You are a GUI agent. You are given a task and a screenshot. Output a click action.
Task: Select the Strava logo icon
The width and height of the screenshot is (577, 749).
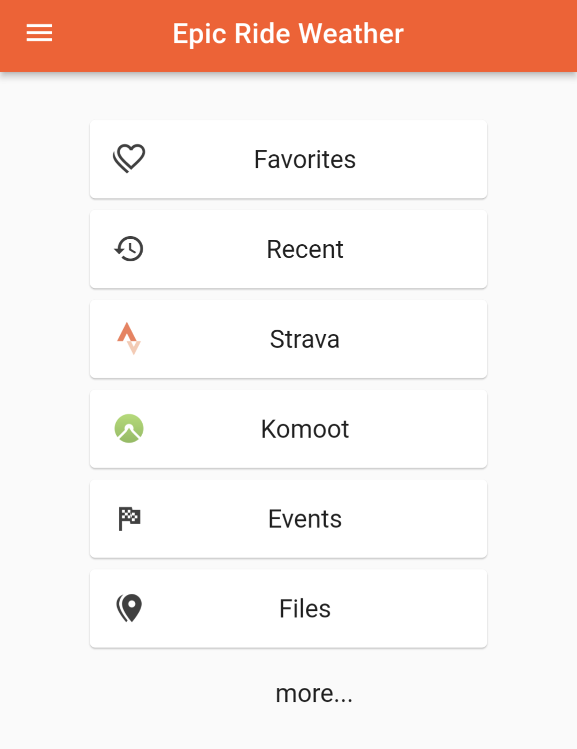coord(129,338)
